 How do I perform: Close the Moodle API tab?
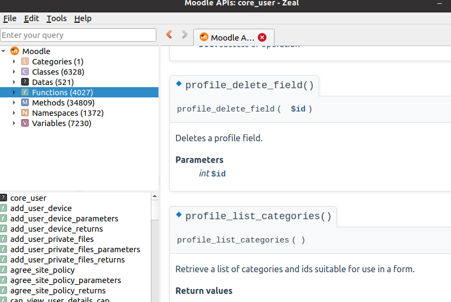(x=262, y=37)
